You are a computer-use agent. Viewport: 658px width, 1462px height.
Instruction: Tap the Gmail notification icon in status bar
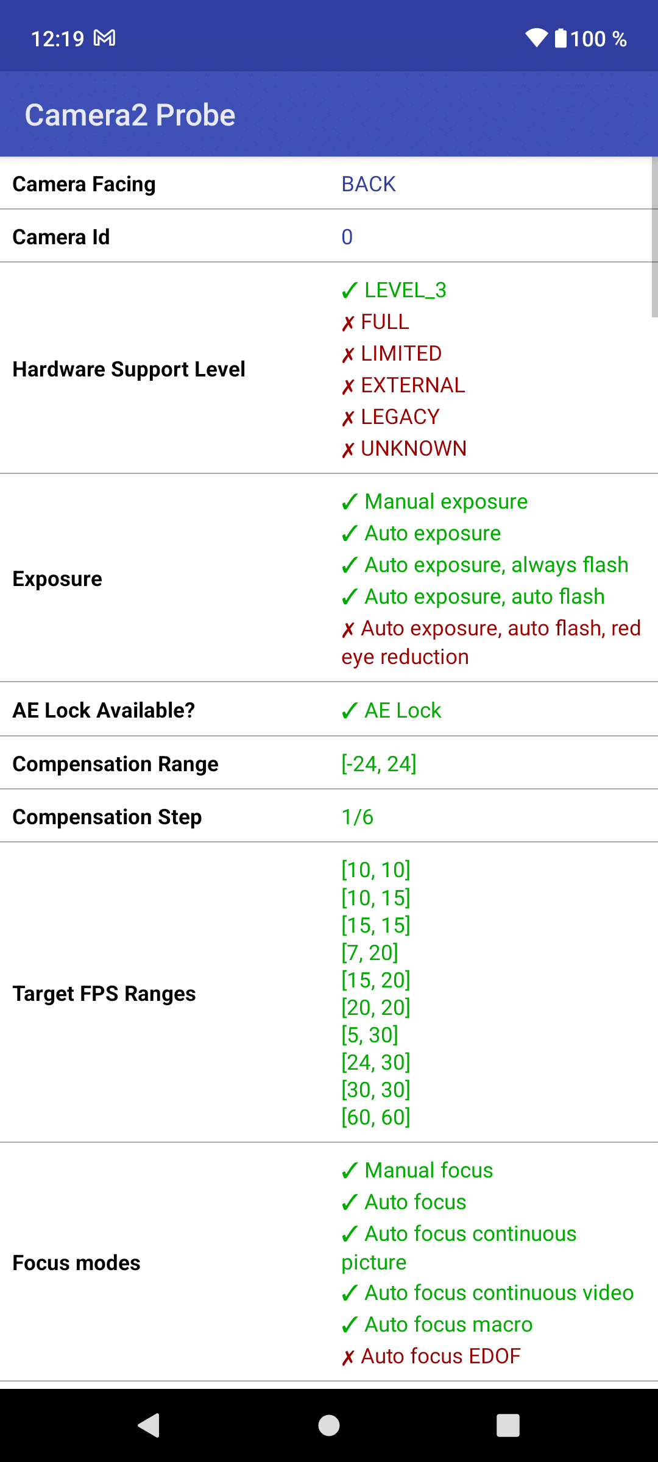pyautogui.click(x=104, y=38)
